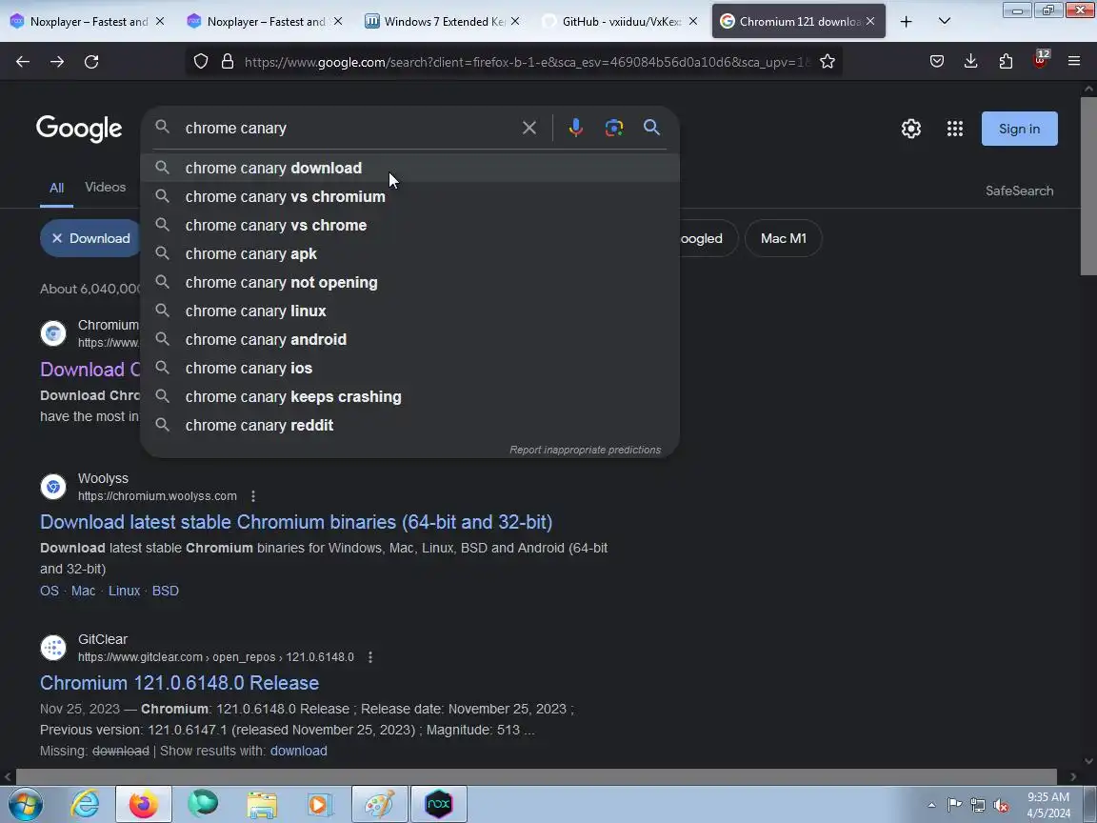The width and height of the screenshot is (1097, 823).
Task: Search by image with Google Lens
Action: click(613, 128)
